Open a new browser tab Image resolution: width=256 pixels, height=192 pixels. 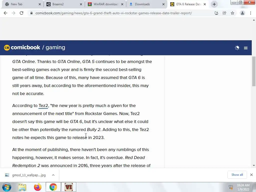[x=214, y=4]
